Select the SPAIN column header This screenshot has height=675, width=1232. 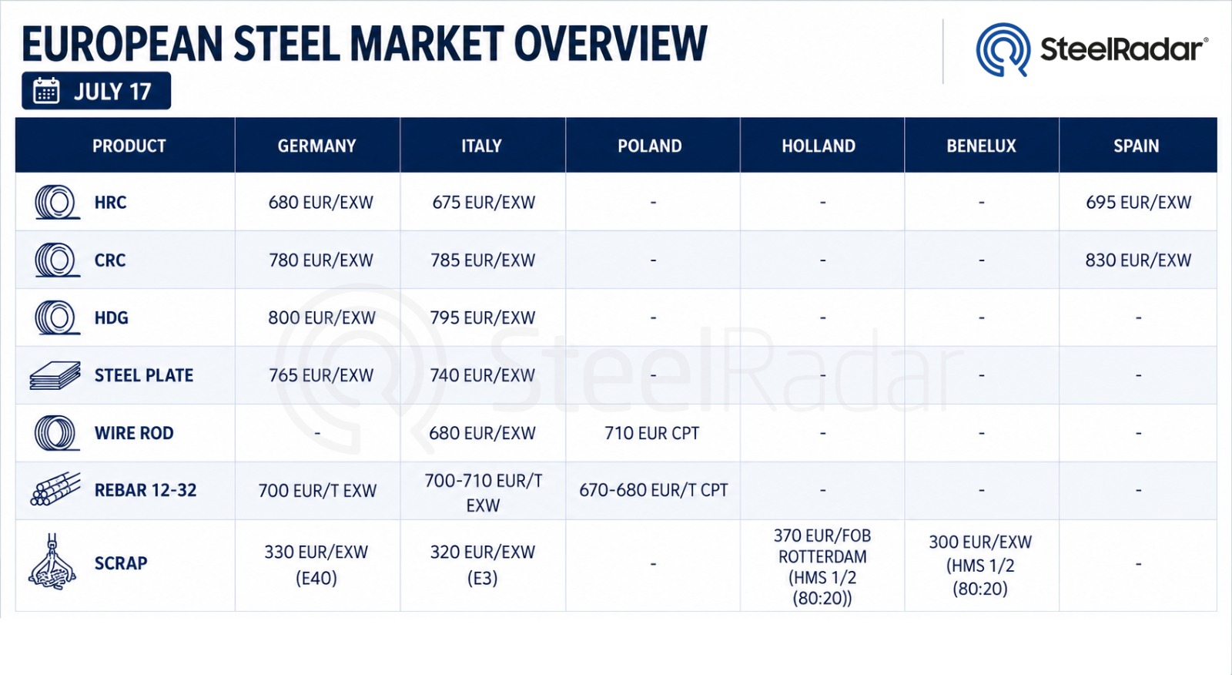point(1137,146)
